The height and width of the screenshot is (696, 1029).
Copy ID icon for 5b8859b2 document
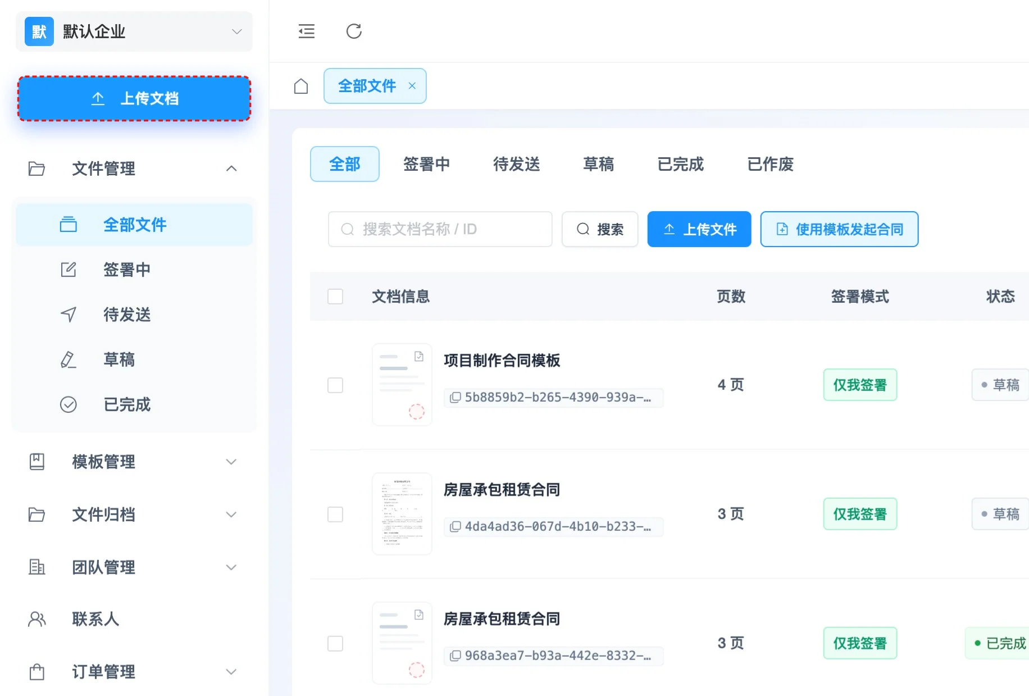click(456, 398)
